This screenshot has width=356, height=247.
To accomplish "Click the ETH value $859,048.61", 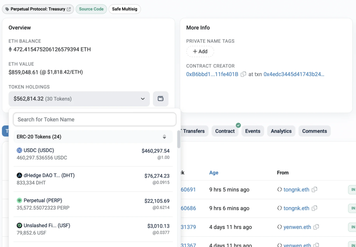I will pyautogui.click(x=23, y=72).
